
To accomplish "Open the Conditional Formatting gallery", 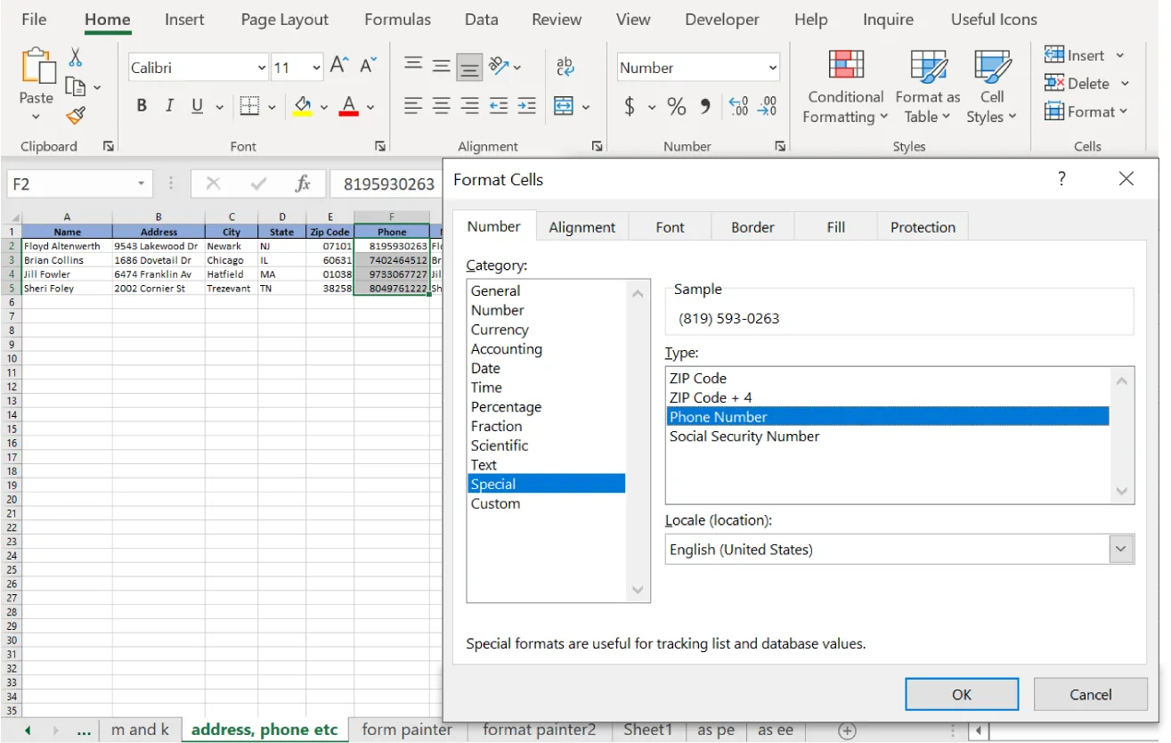I will (843, 86).
